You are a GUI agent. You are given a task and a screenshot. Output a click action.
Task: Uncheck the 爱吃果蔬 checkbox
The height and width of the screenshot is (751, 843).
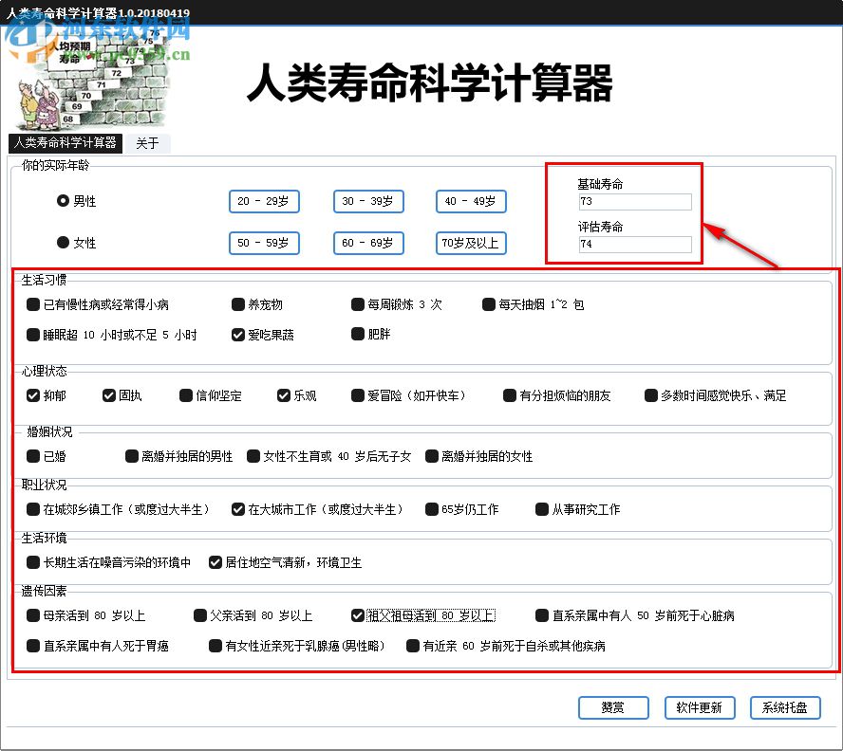point(237,335)
